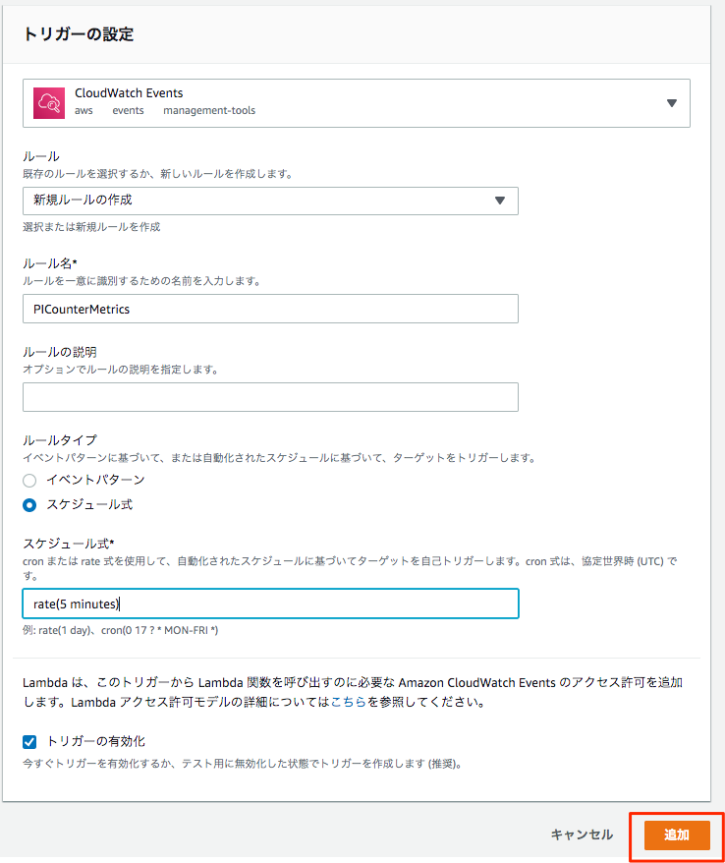Click the rule dropdown arrow icon

(x=499, y=201)
